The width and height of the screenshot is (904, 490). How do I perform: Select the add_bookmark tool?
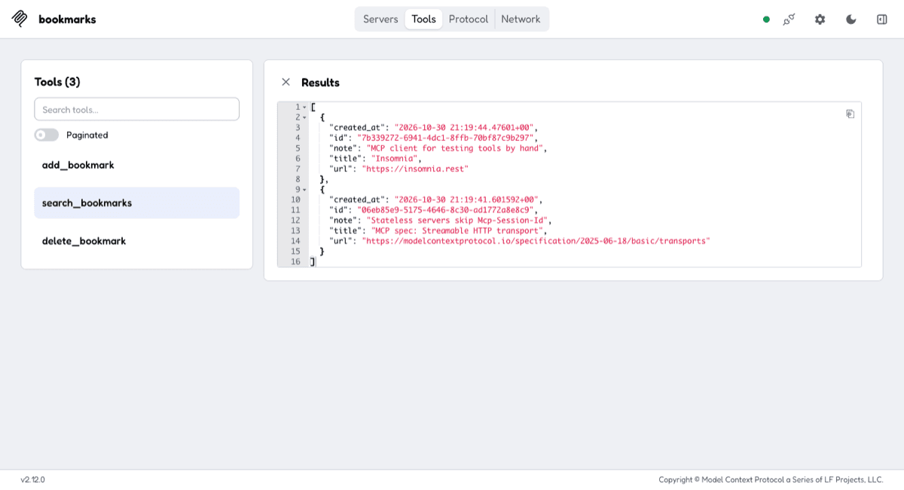click(137, 165)
